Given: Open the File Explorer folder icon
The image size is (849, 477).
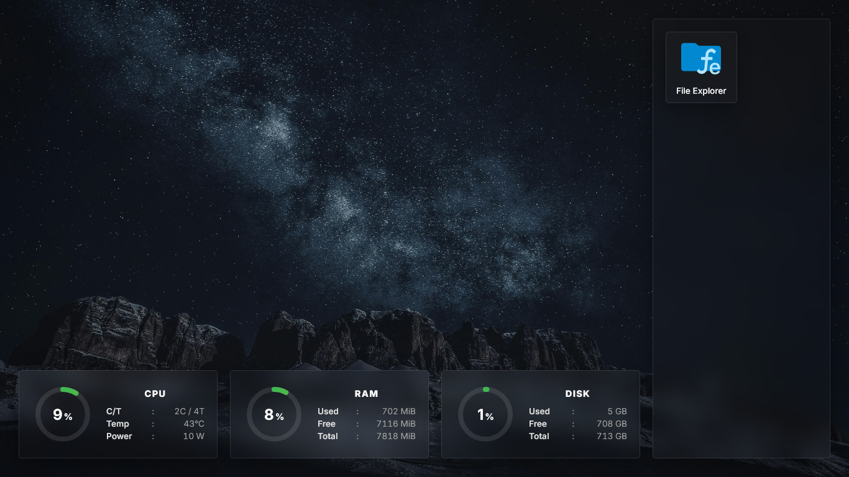Looking at the screenshot, I should [x=701, y=58].
